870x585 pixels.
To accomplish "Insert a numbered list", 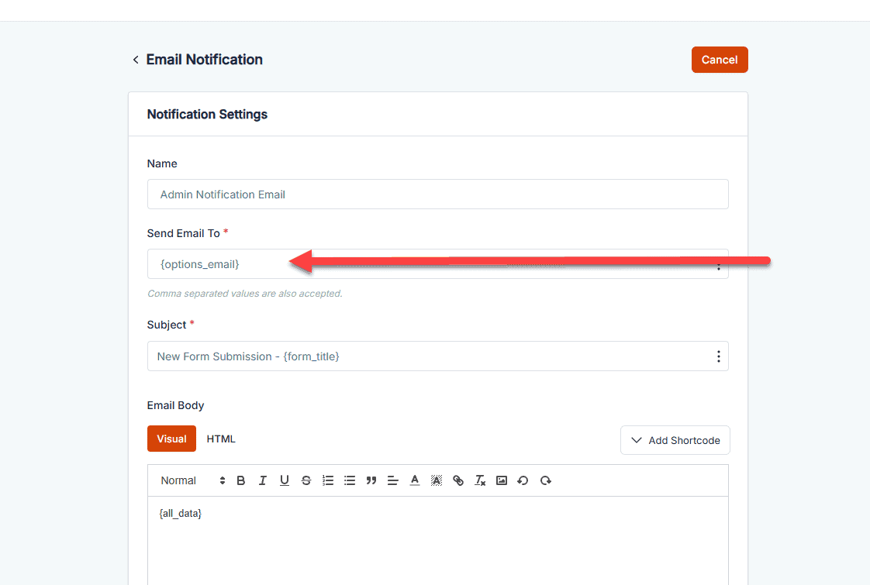I will coord(328,480).
